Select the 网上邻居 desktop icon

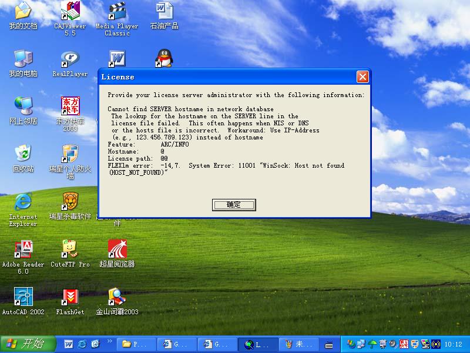23,111
